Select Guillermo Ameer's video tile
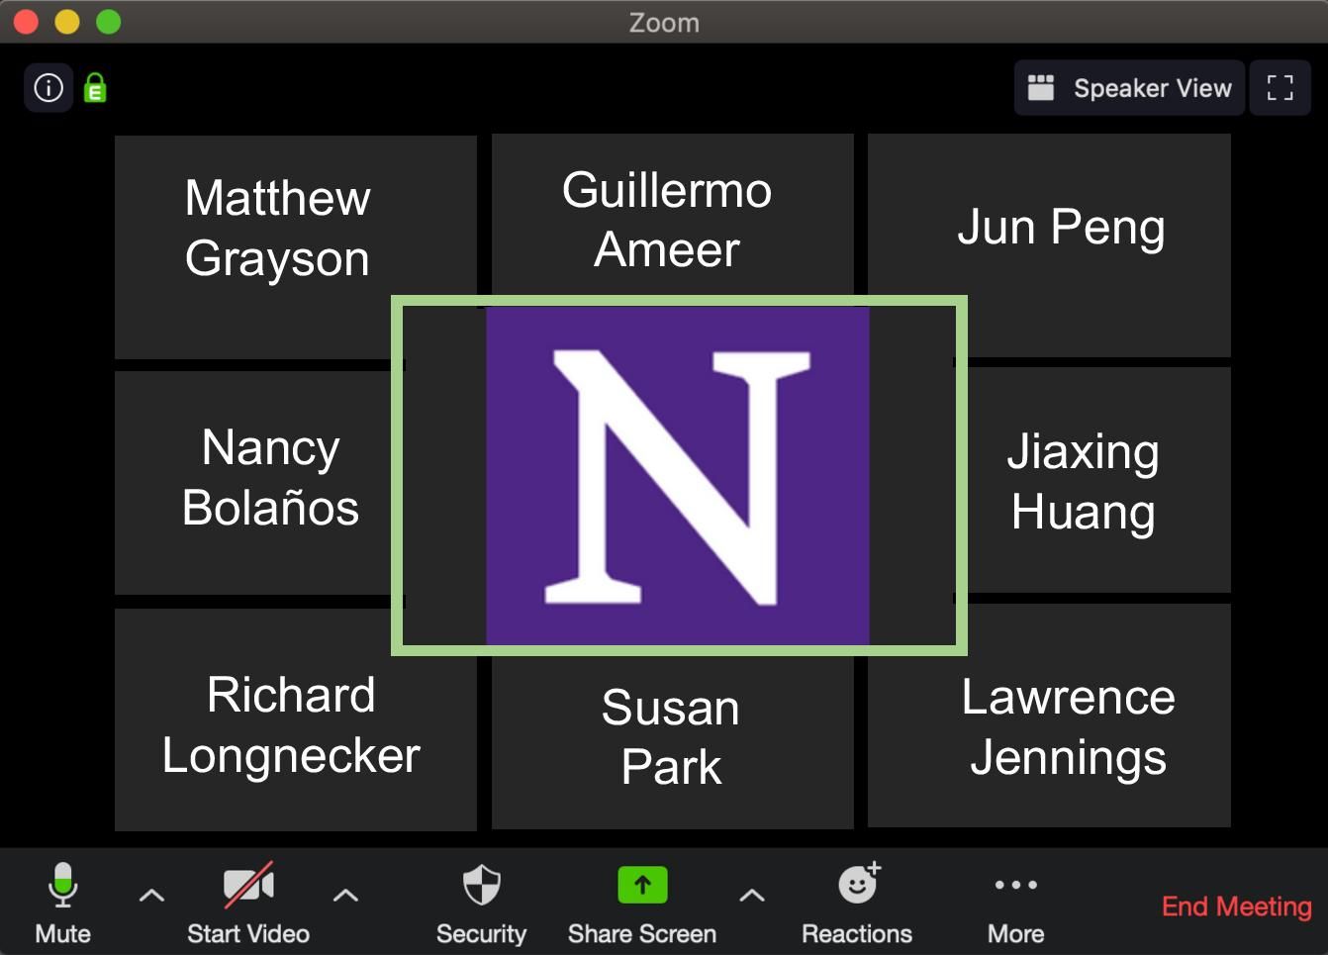Screen dimensions: 1328x955 pyautogui.click(x=673, y=214)
